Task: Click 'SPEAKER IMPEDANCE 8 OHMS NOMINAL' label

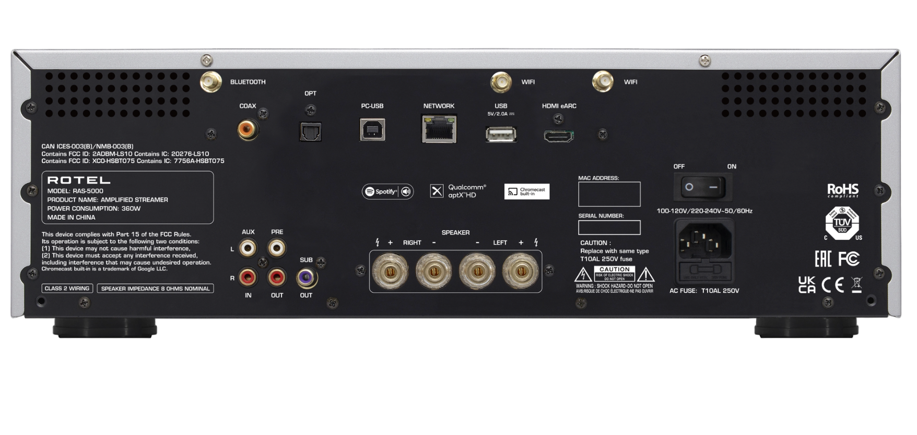Action: pyautogui.click(x=155, y=288)
